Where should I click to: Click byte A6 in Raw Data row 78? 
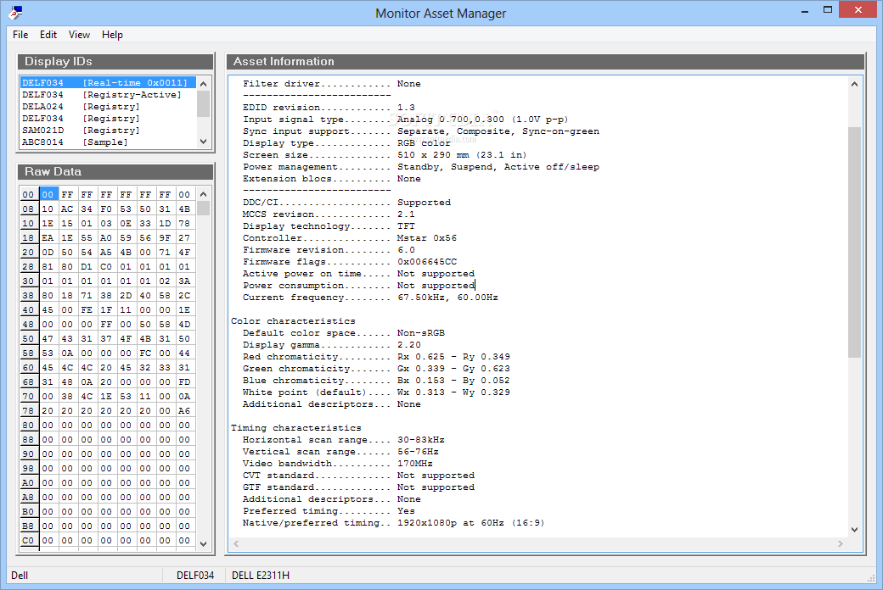click(x=184, y=411)
